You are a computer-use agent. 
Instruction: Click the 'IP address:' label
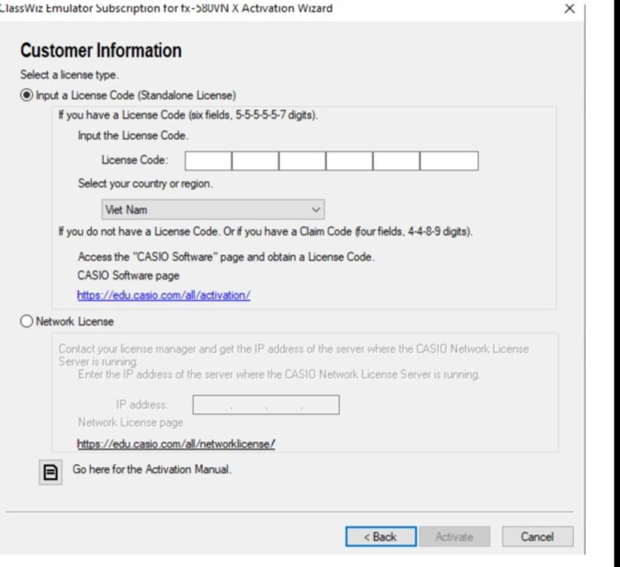pos(142,405)
